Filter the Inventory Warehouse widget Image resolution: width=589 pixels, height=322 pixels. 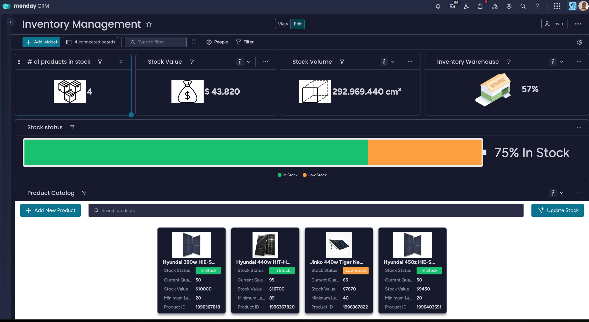click(x=509, y=62)
